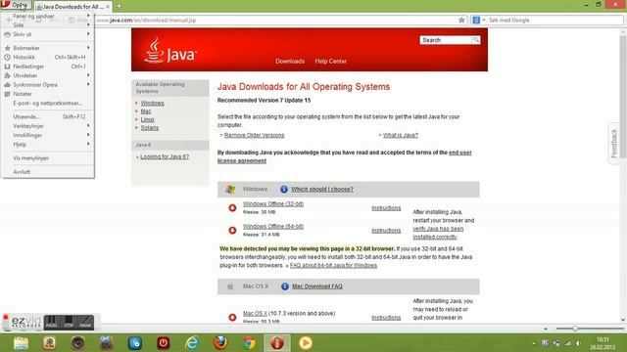Viewport: 627px width, 352px height.
Task: Open the Remove Older Versions link
Action: click(255, 135)
